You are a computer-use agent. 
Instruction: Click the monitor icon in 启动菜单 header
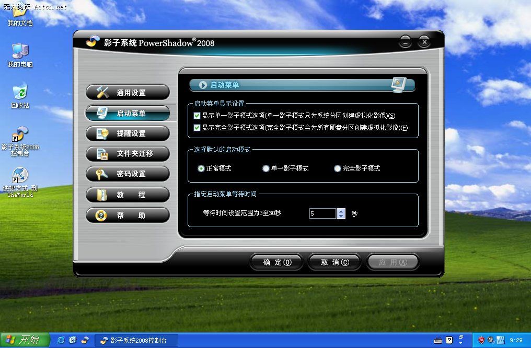[x=399, y=84]
